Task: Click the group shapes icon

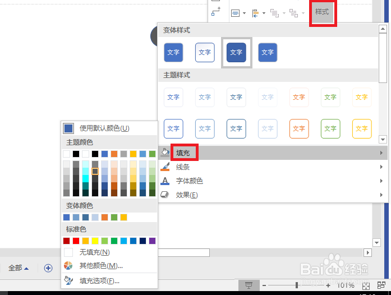Action: pos(293,13)
